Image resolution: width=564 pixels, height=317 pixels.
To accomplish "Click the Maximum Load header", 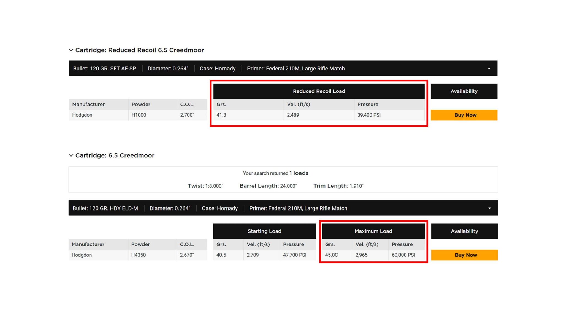I will 373,231.
